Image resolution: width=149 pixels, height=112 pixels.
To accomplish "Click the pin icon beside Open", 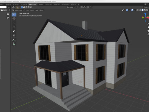I will (x=9, y=10).
